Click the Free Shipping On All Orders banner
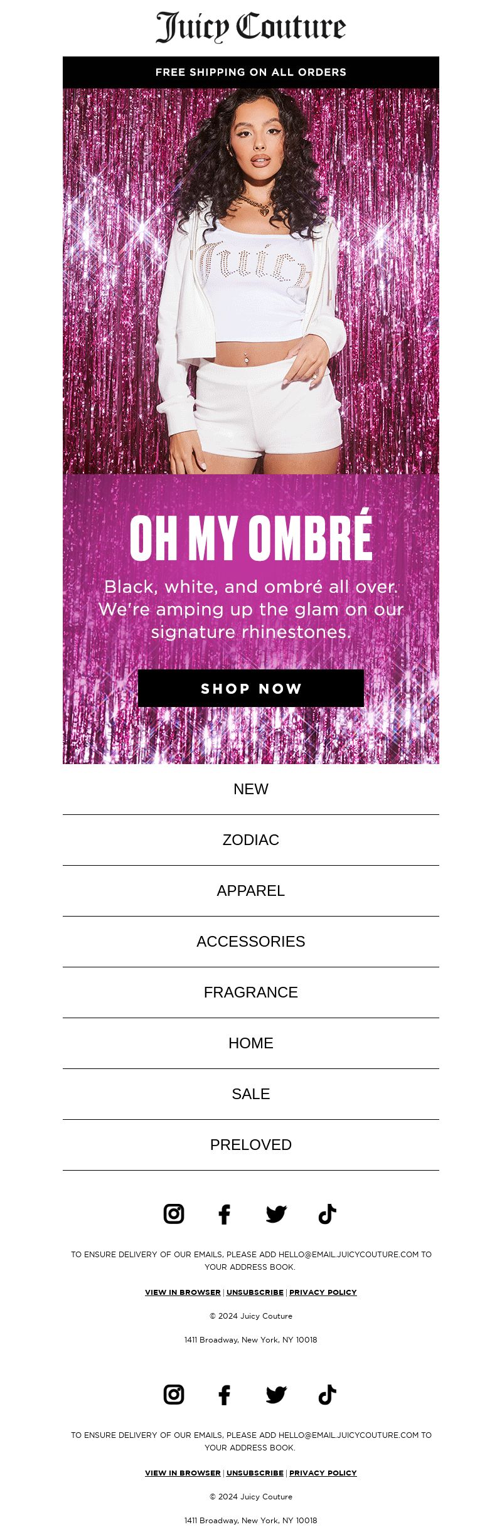This screenshot has width=502, height=1532. coord(251,72)
